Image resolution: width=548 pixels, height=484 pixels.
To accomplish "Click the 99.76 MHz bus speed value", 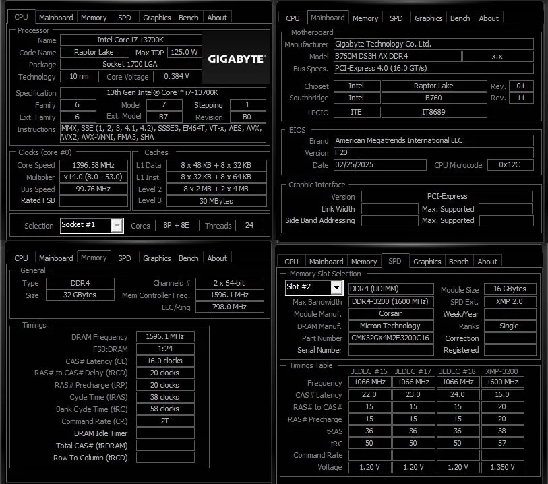I will pos(93,189).
